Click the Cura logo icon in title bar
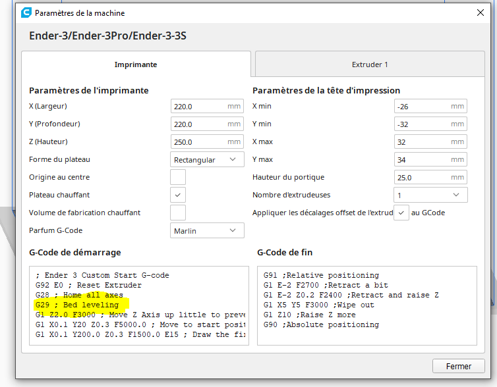 [26, 13]
